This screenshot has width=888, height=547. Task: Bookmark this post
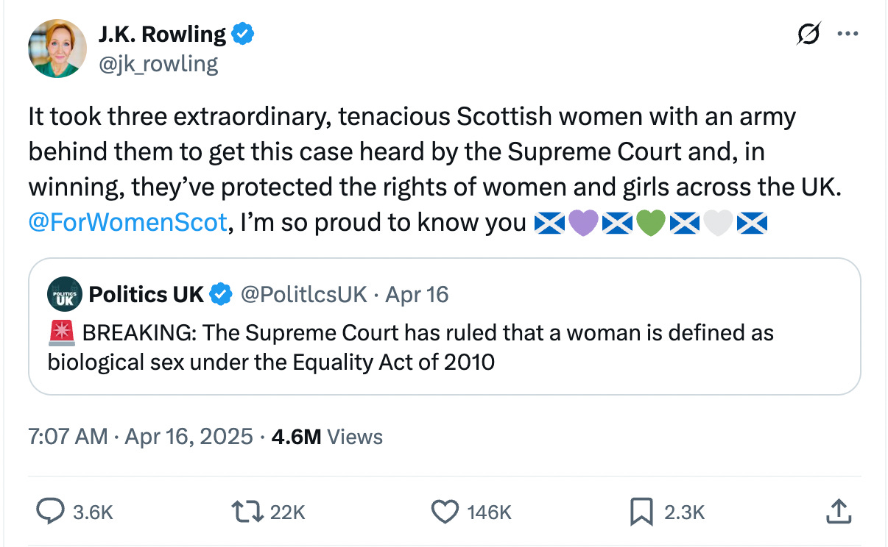(642, 511)
